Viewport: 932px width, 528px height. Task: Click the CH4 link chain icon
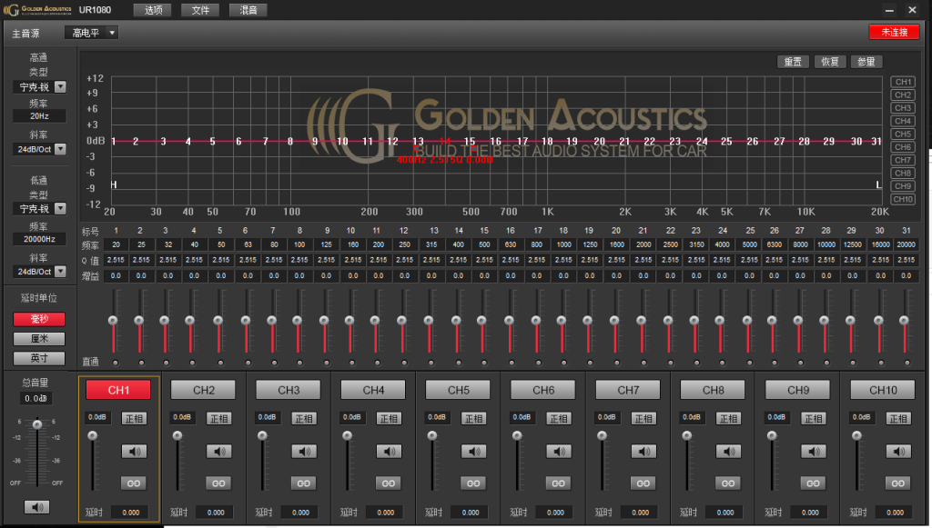(389, 483)
